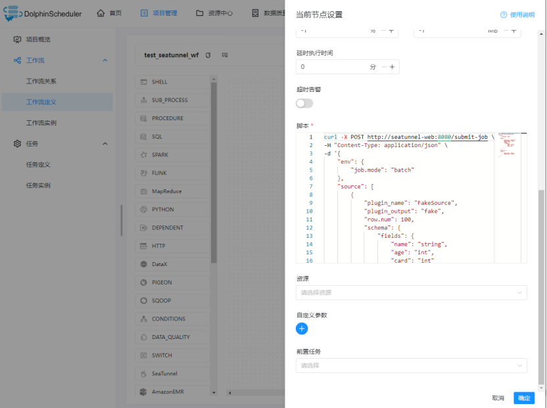Select the PIGEON task icon
Viewport: 547px width, 408px height.
[x=144, y=283]
